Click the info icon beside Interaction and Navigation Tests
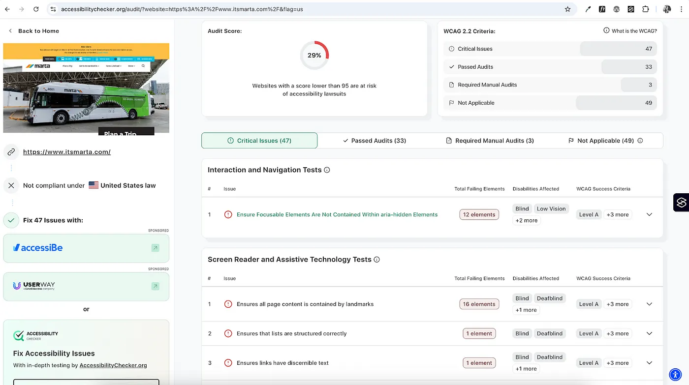This screenshot has height=385, width=689. [327, 170]
